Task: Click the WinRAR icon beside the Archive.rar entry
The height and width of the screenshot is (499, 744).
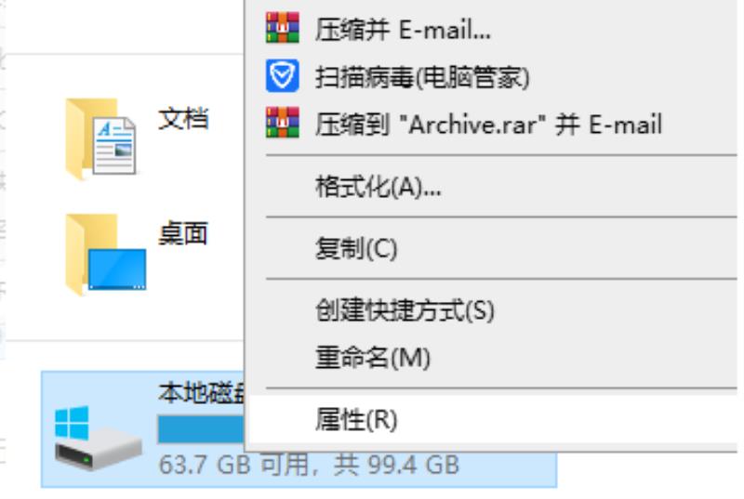Action: click(x=283, y=123)
